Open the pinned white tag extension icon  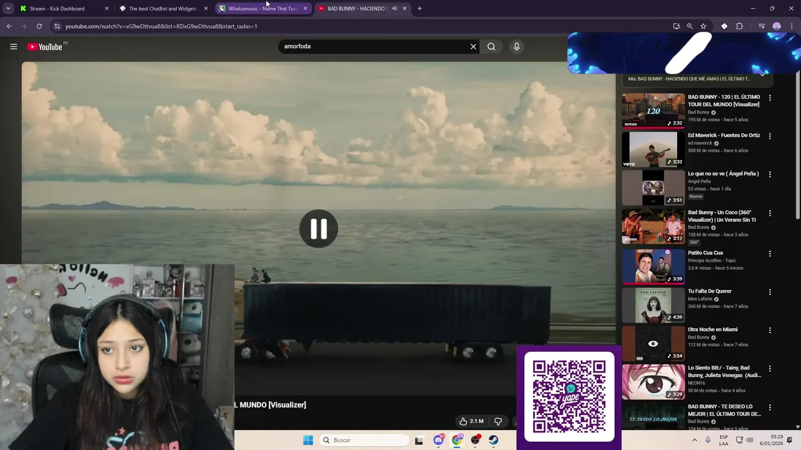(724, 26)
